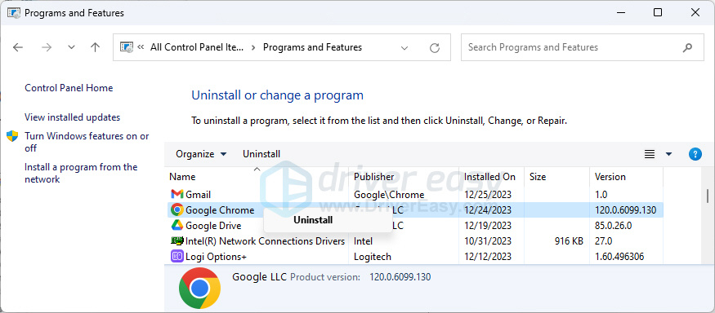Viewport: 715px width, 313px height.
Task: Go up one folder level
Action: [x=95, y=47]
